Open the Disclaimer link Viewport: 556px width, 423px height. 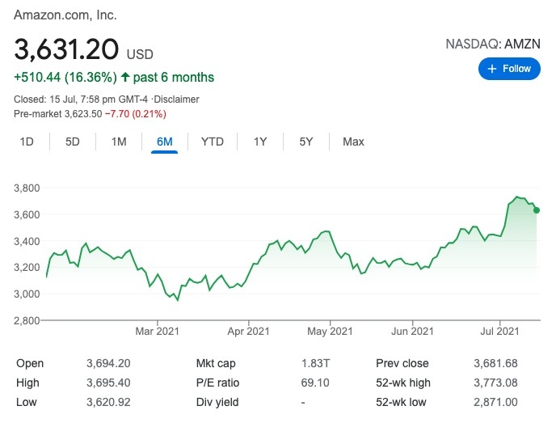(x=176, y=99)
